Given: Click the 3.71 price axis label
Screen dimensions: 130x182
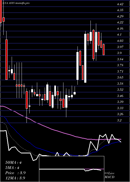Looking at the screenshot, I should click(x=120, y=71).
